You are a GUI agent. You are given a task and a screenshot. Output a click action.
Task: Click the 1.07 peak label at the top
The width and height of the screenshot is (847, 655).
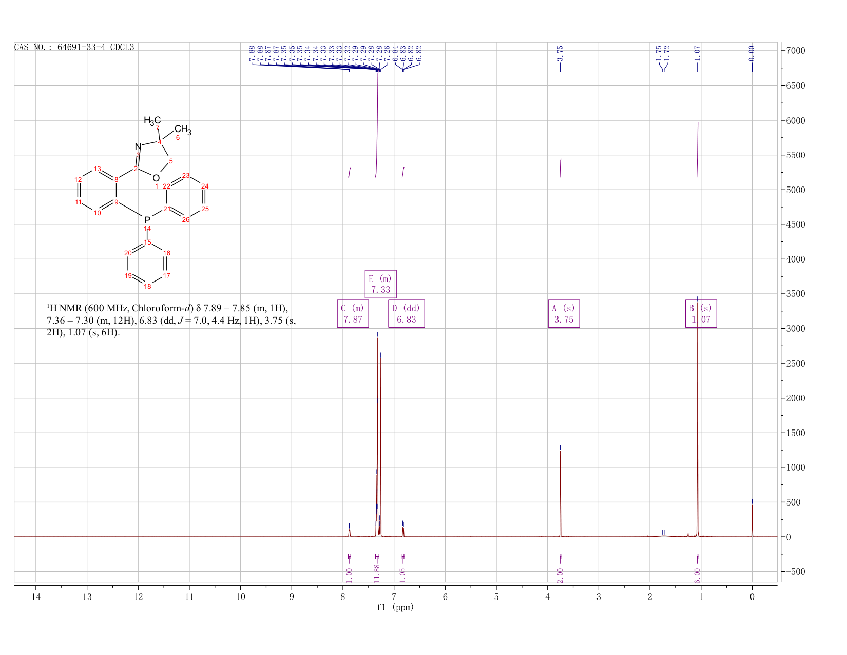[x=697, y=52]
